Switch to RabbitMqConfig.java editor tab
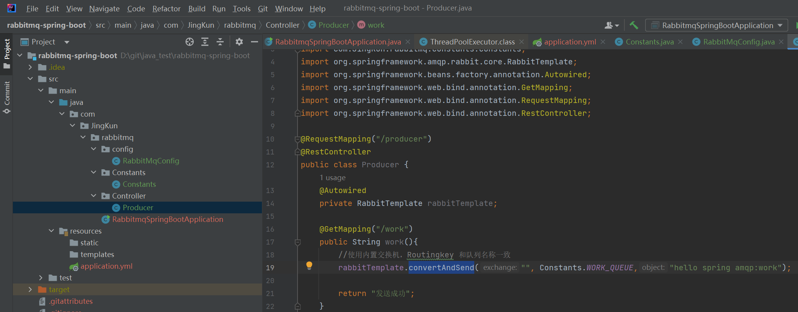798x312 pixels. (739, 42)
